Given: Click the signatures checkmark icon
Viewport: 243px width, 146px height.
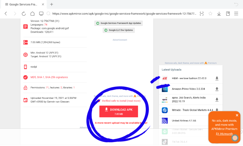Looking at the screenshot, I should click(x=25, y=77).
